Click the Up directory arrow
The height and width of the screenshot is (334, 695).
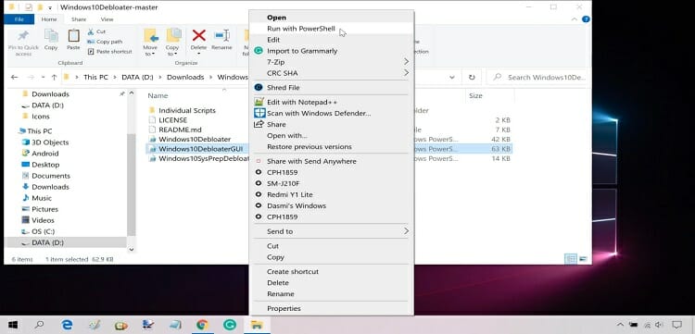point(54,77)
